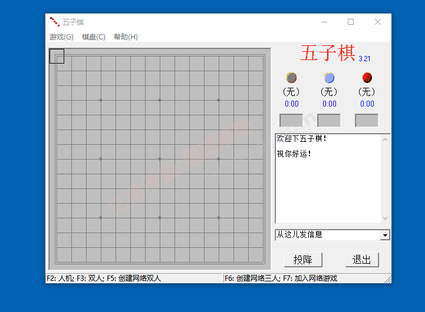The width and height of the screenshot is (425, 312).
Task: Click the 从这儿发信息 message input field
Action: click(x=328, y=235)
